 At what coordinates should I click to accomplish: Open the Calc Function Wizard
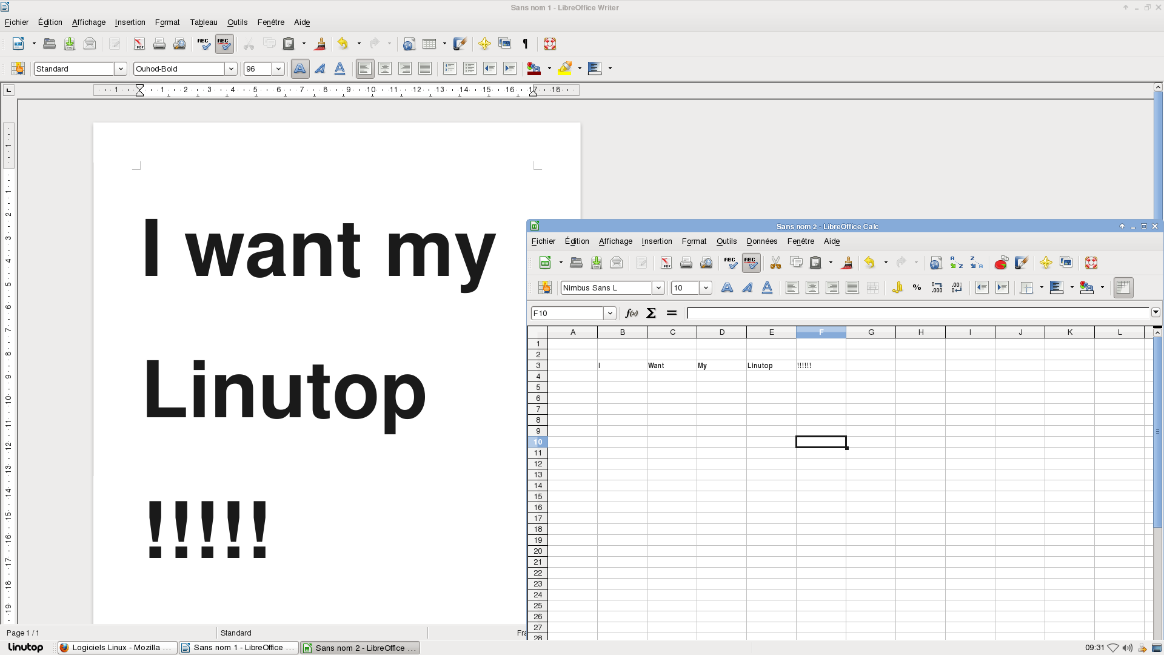click(x=631, y=313)
